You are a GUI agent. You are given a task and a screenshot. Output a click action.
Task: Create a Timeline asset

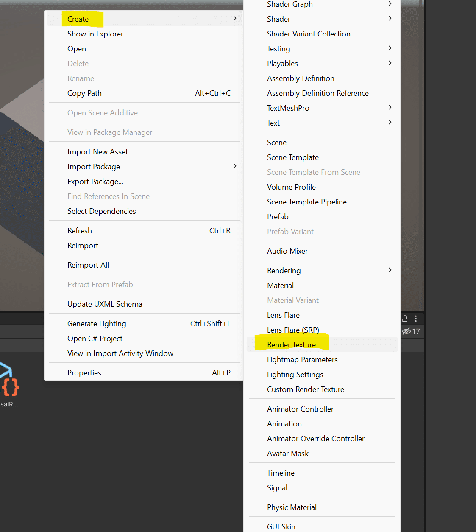tap(322, 473)
